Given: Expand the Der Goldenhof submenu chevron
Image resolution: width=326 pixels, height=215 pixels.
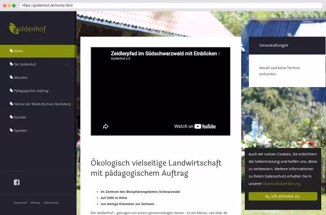Looking at the screenshot, I should click(x=67, y=64).
